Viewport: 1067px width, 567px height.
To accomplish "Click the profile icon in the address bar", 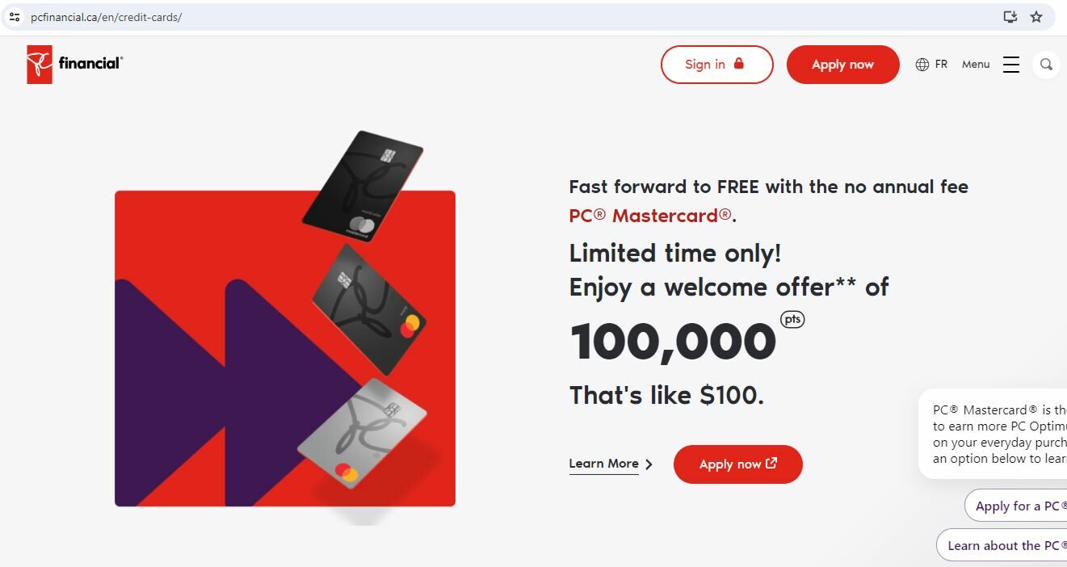I will [14, 16].
